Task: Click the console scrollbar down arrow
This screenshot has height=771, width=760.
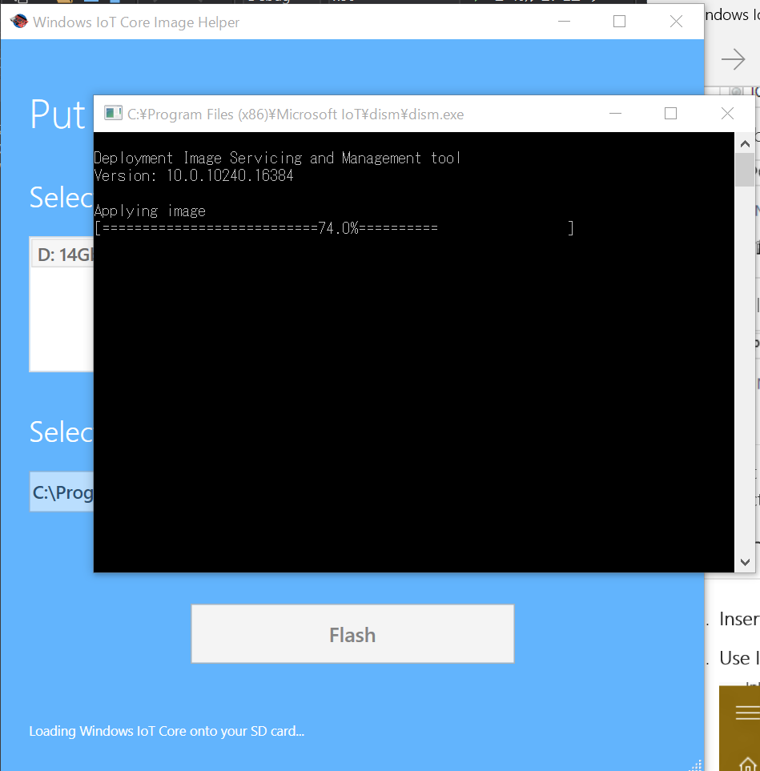Action: 745,562
